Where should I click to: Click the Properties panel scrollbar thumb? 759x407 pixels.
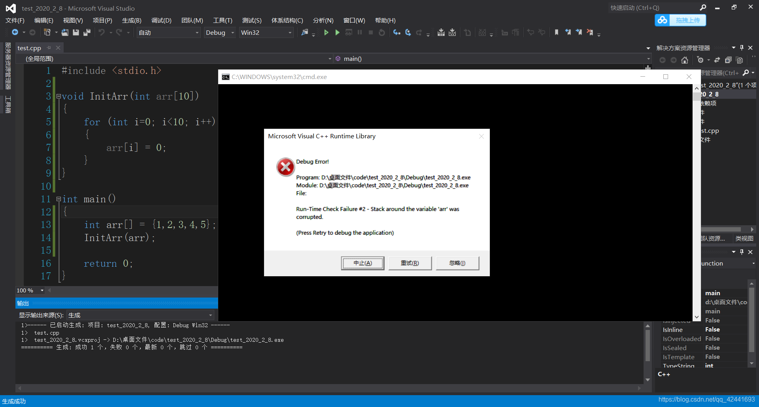tap(751, 319)
